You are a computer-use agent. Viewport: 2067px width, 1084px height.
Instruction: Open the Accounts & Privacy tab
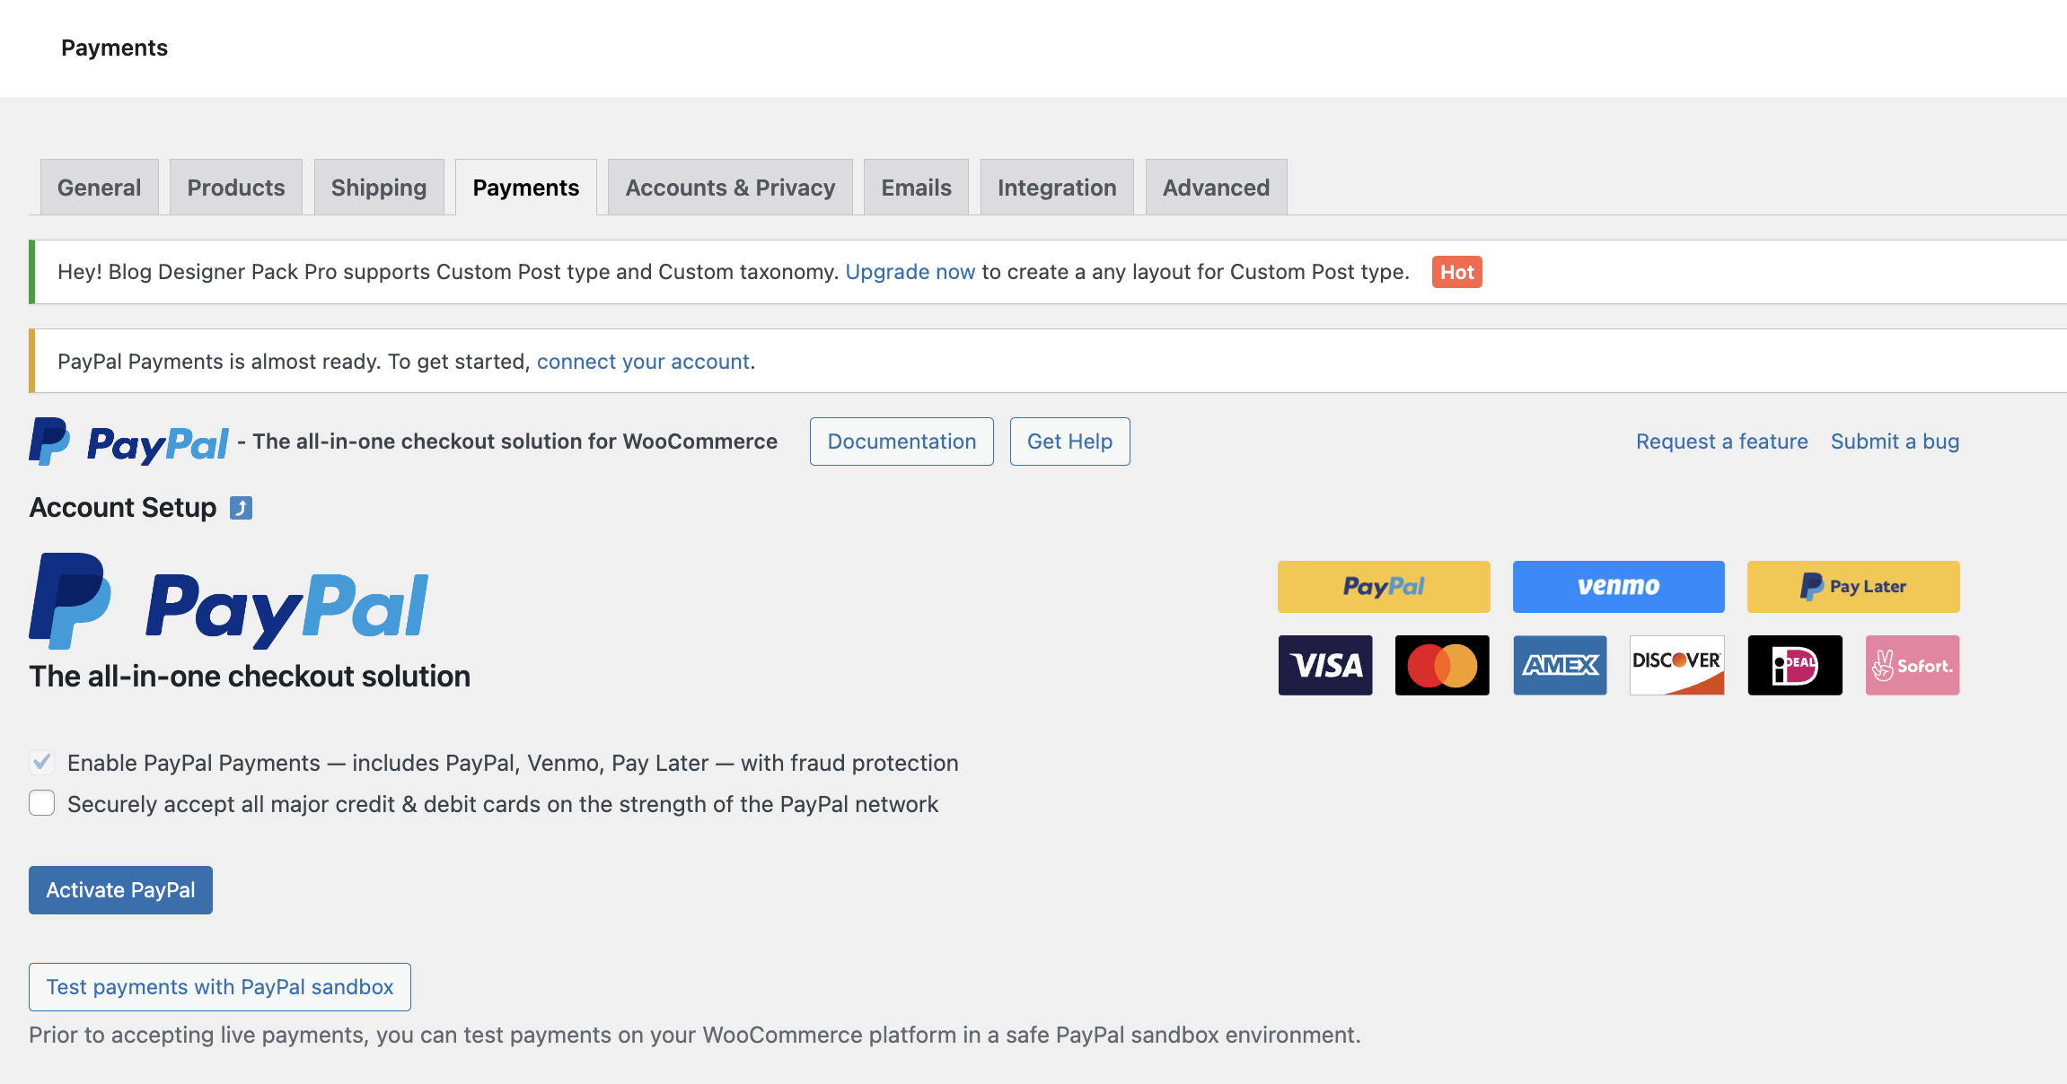[729, 187]
